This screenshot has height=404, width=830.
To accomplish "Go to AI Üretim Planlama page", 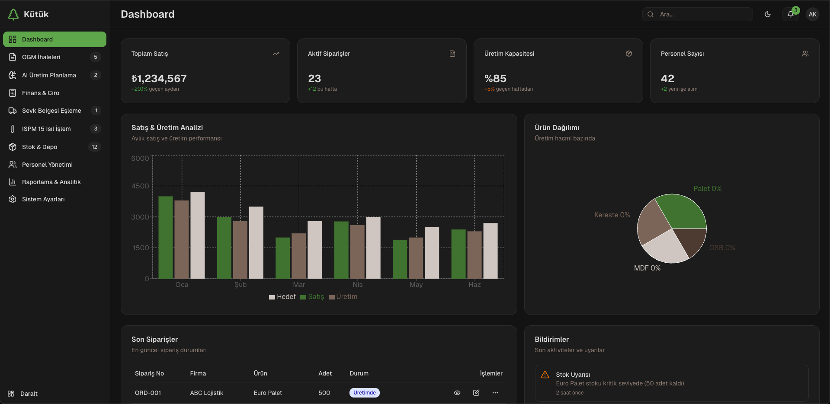I will (49, 75).
